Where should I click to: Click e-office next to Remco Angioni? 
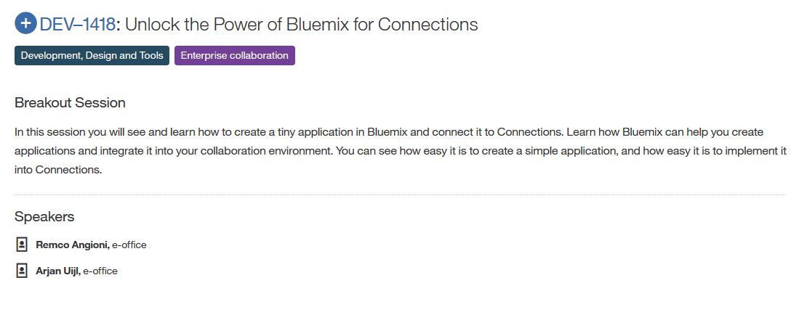[x=129, y=245]
